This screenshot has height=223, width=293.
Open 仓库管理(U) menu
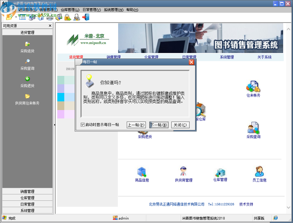pyautogui.click(x=70, y=10)
